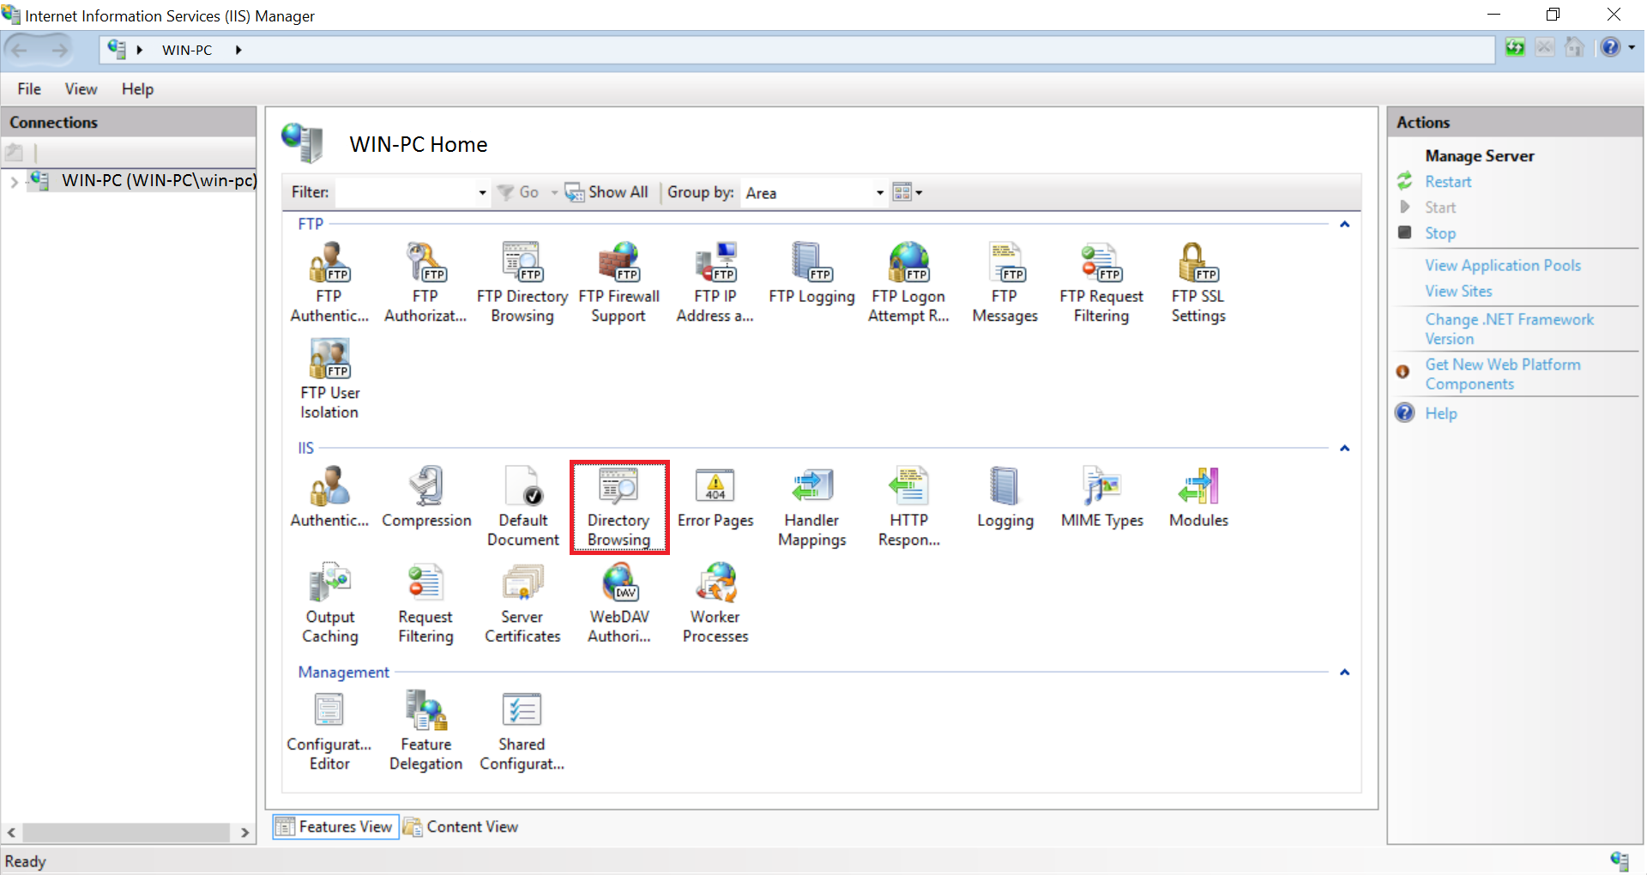Open FTP SSL Settings
The image size is (1647, 875).
click(x=1198, y=282)
